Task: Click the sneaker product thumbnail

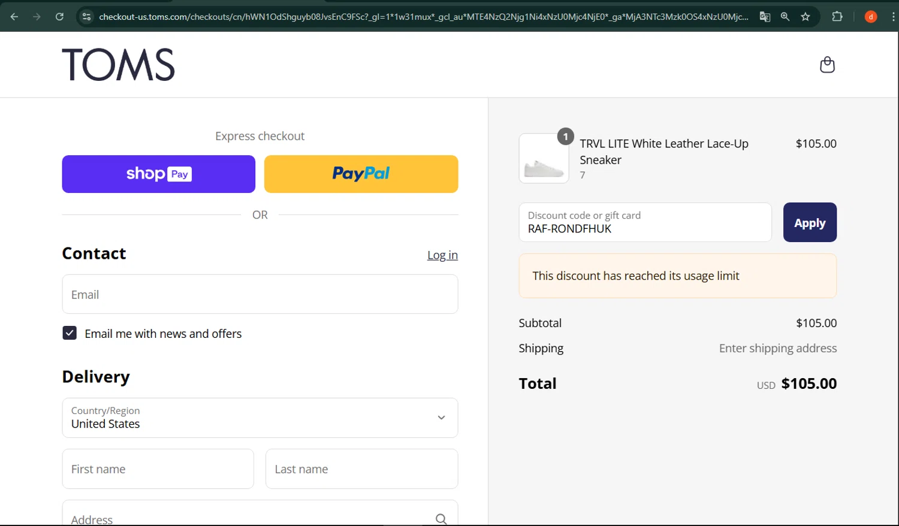Action: 544,158
